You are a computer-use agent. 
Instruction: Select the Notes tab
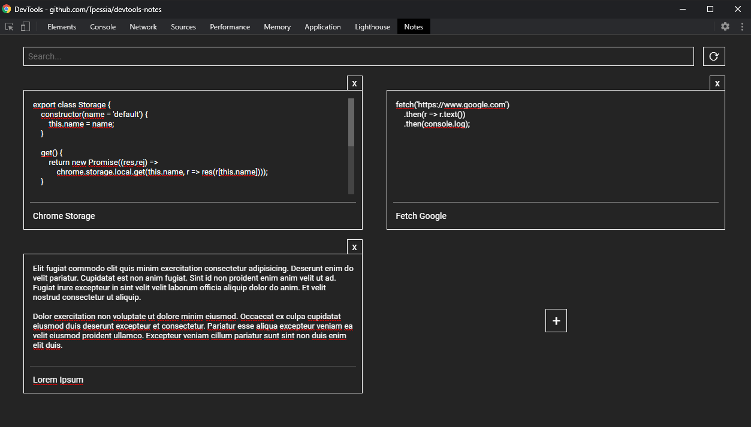pyautogui.click(x=414, y=27)
